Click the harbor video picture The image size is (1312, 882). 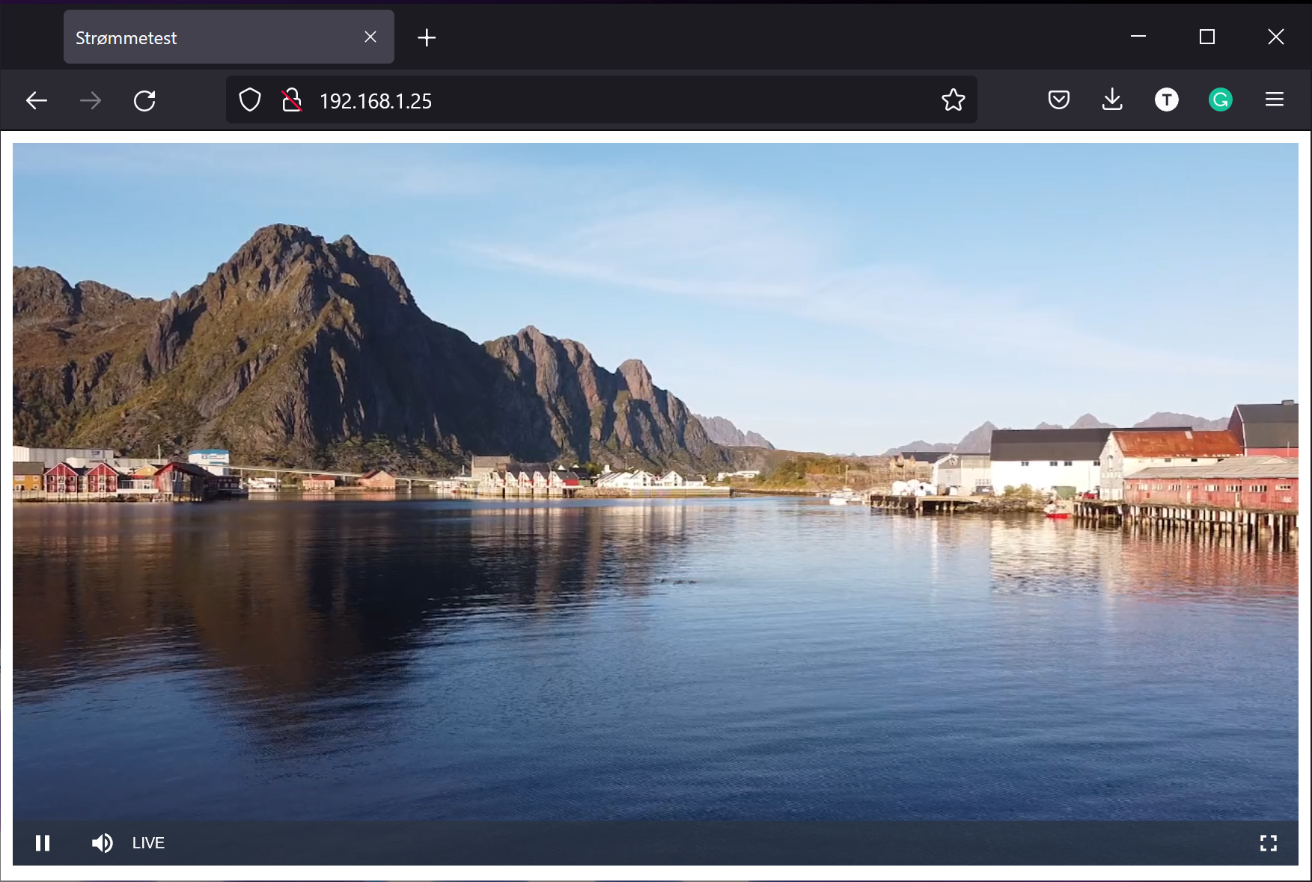tap(655, 479)
